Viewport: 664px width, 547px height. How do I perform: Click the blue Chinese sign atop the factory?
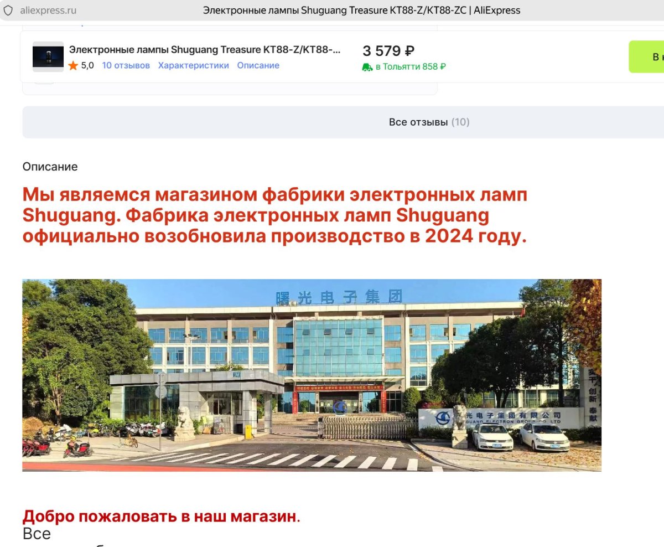(x=339, y=297)
